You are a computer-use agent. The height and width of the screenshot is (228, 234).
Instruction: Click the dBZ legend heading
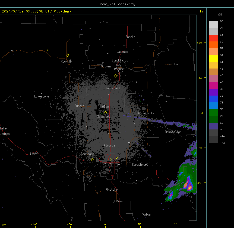tap(220, 15)
